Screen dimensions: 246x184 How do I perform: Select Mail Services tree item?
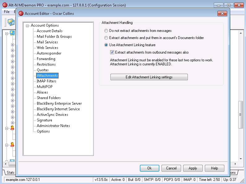pos(47,42)
